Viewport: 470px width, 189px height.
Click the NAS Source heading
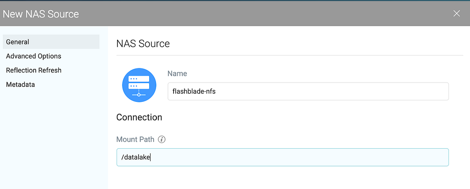coord(143,44)
